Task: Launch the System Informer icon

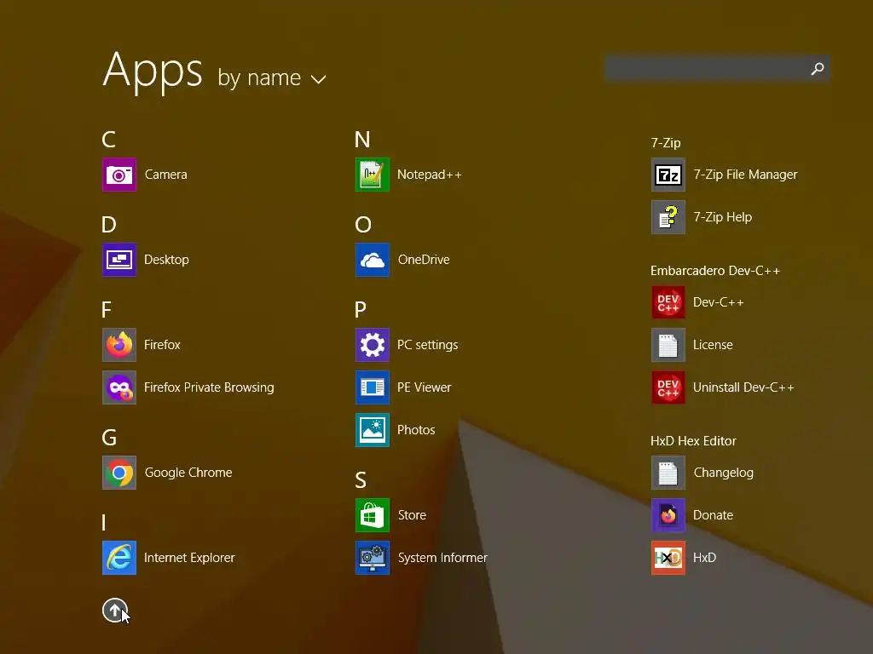Action: pyautogui.click(x=373, y=558)
